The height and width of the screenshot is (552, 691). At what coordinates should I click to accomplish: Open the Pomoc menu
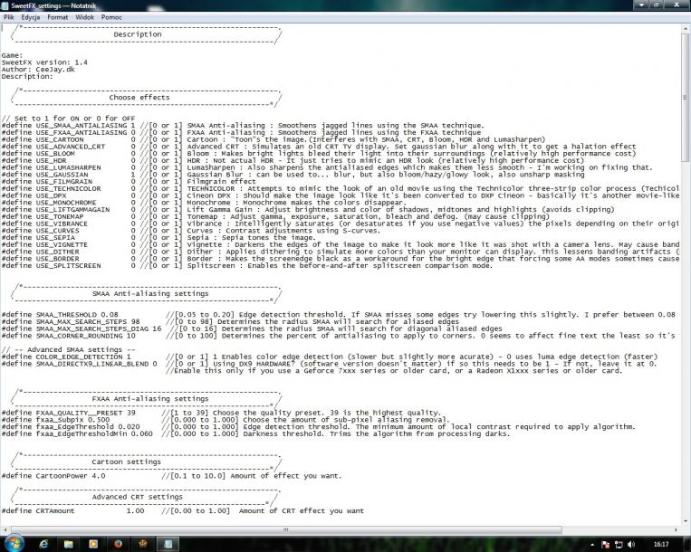click(110, 16)
